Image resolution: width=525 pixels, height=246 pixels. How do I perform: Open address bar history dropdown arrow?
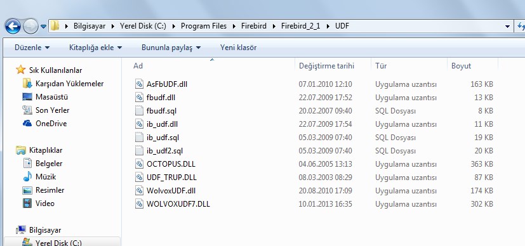pyautogui.click(x=508, y=27)
